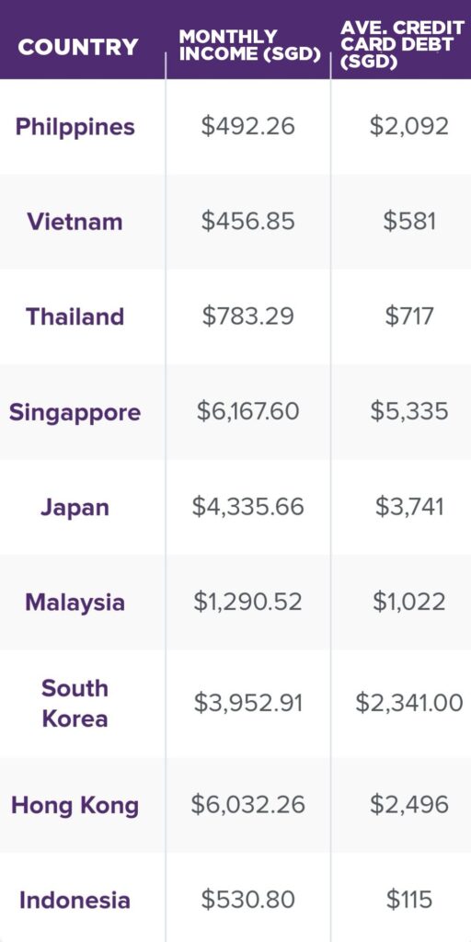
Task: Click the AVE. CREDIT CARD DEBT header
Action: pyautogui.click(x=402, y=45)
